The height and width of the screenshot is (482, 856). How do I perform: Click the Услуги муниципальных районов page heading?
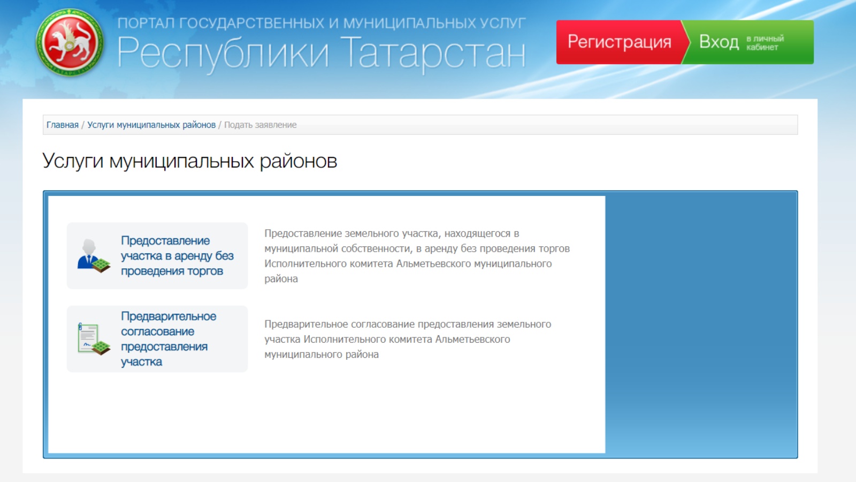pyautogui.click(x=190, y=161)
